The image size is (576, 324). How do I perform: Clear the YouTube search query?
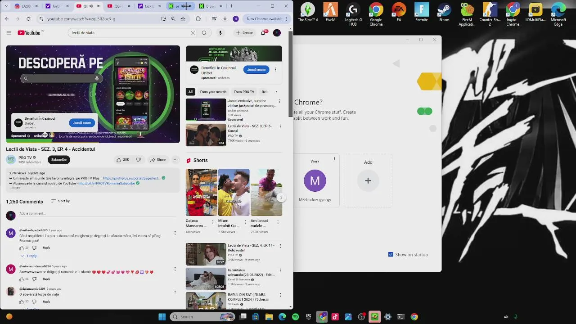pos(193,33)
